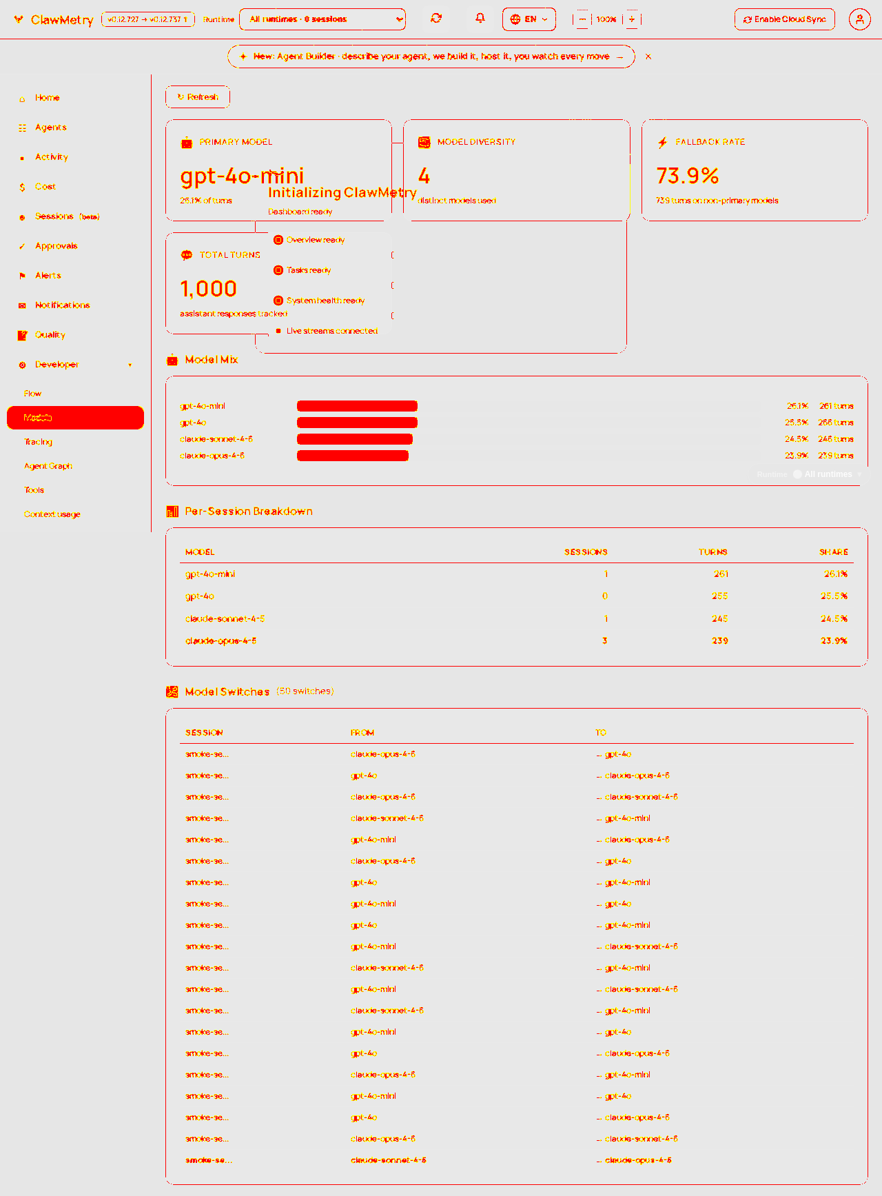Zoom out with the minus button

[582, 19]
